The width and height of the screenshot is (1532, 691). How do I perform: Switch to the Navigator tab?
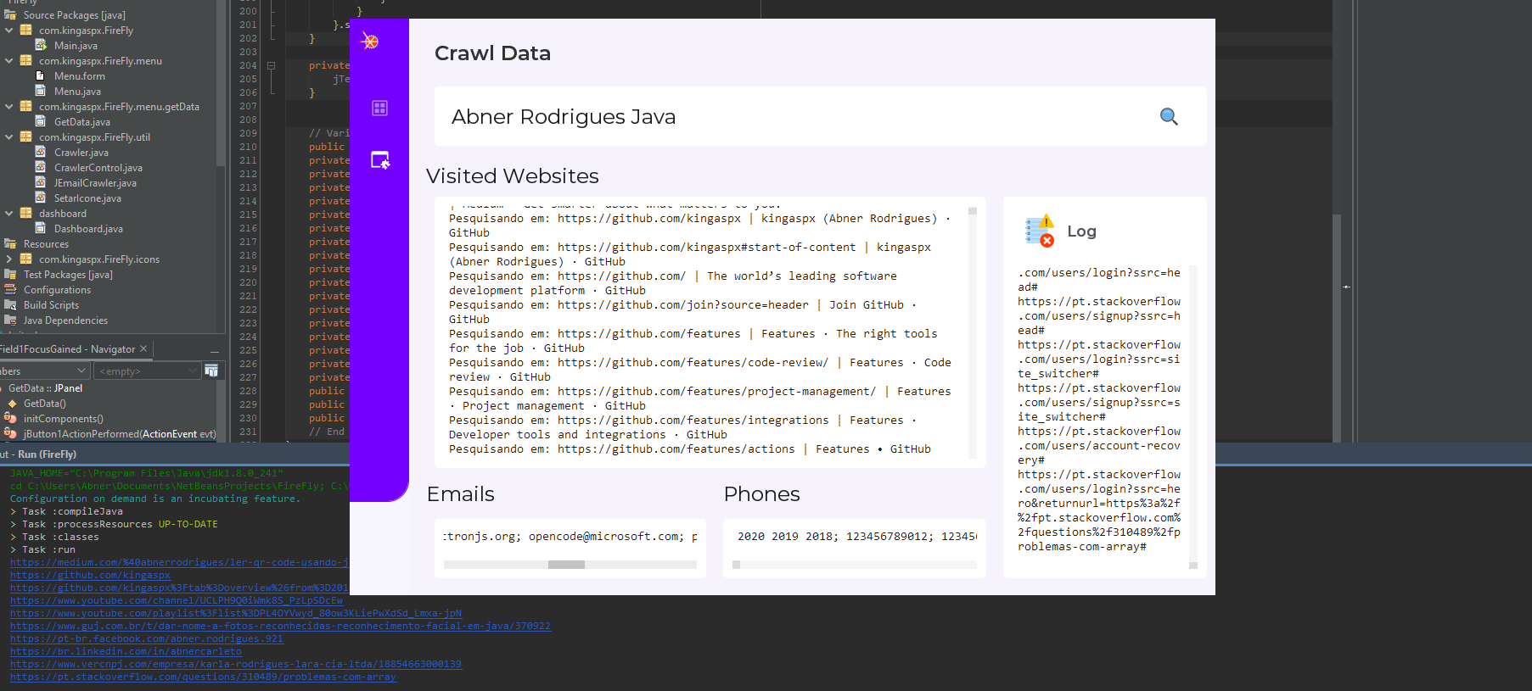click(67, 348)
